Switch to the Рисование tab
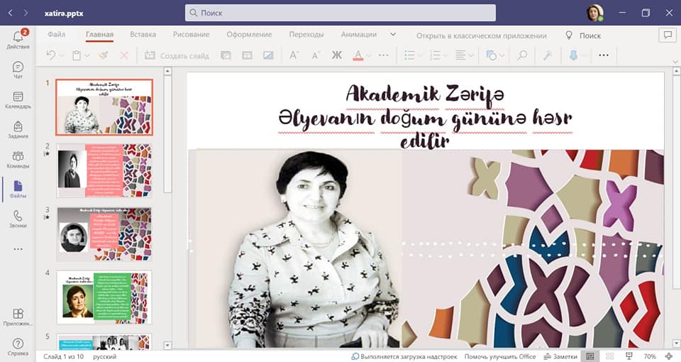681x362 pixels. click(191, 34)
